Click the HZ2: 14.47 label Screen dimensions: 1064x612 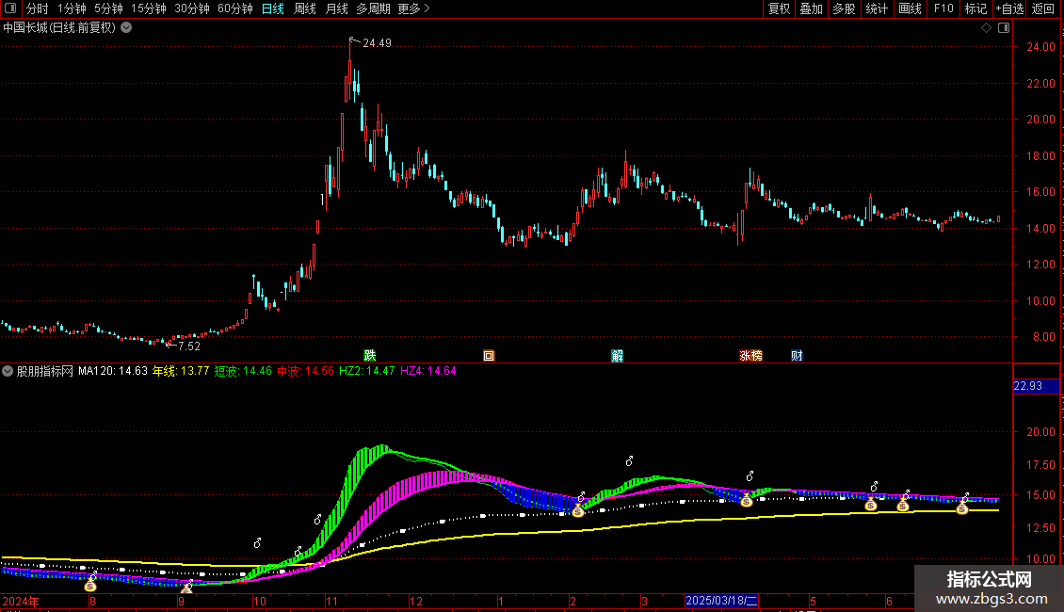pos(366,371)
